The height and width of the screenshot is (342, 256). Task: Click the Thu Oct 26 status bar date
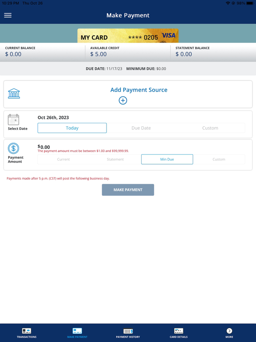33,3
